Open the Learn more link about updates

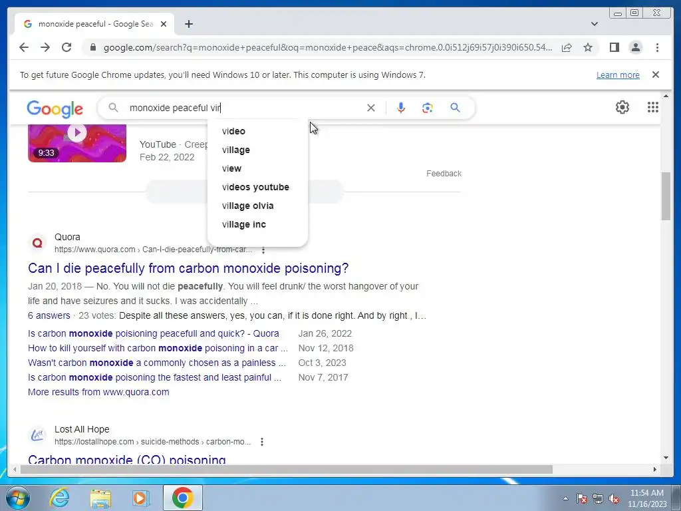click(x=618, y=75)
